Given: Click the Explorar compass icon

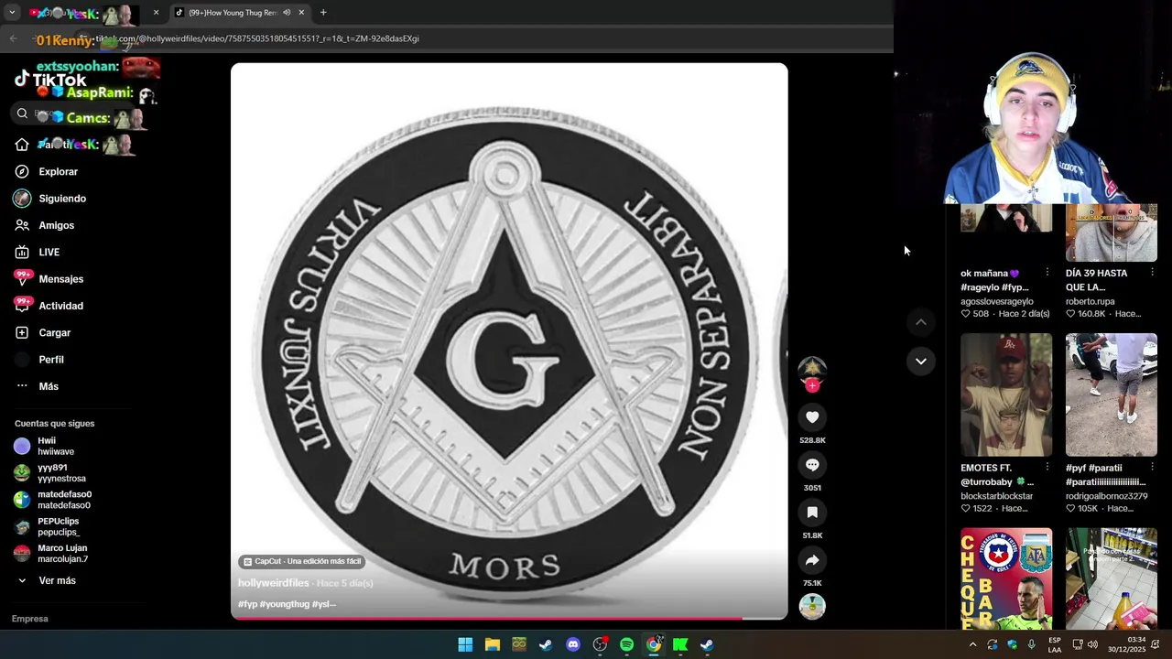Looking at the screenshot, I should tap(22, 171).
